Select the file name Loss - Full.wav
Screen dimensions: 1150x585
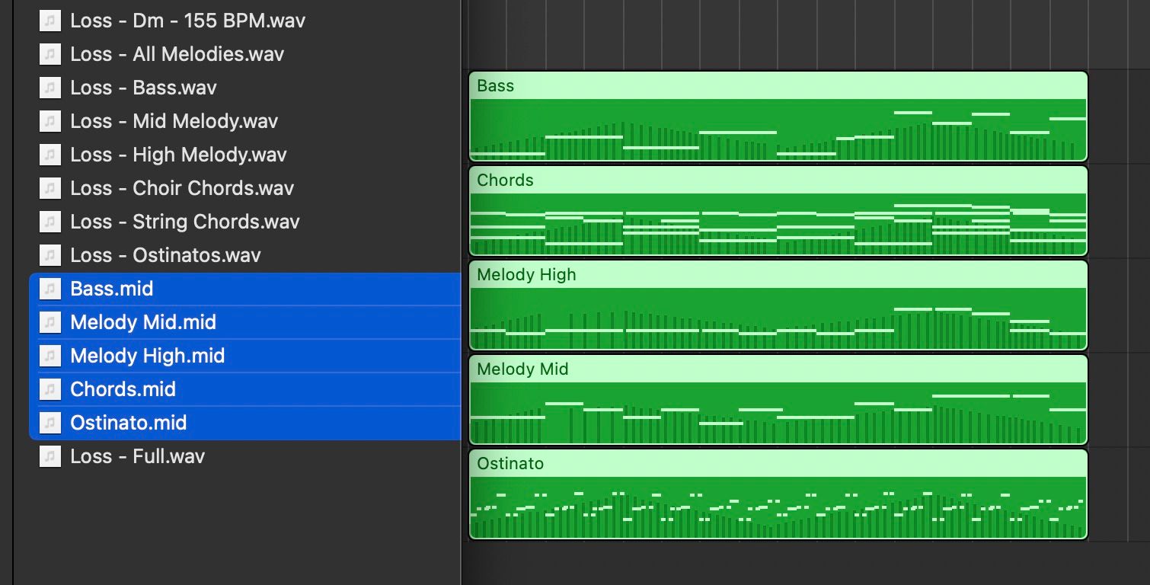pos(137,456)
